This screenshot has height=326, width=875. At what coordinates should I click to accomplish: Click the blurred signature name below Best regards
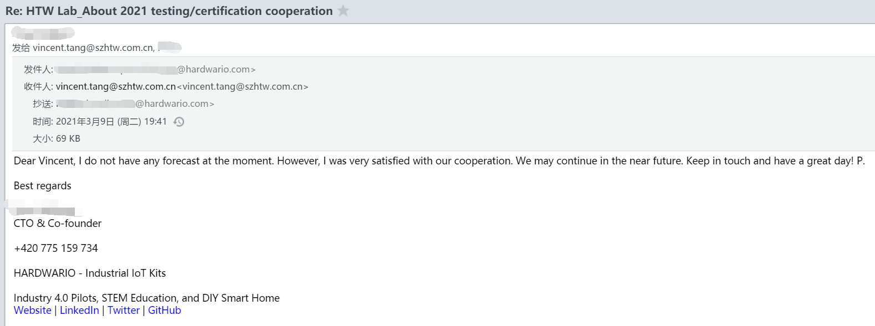click(44, 211)
